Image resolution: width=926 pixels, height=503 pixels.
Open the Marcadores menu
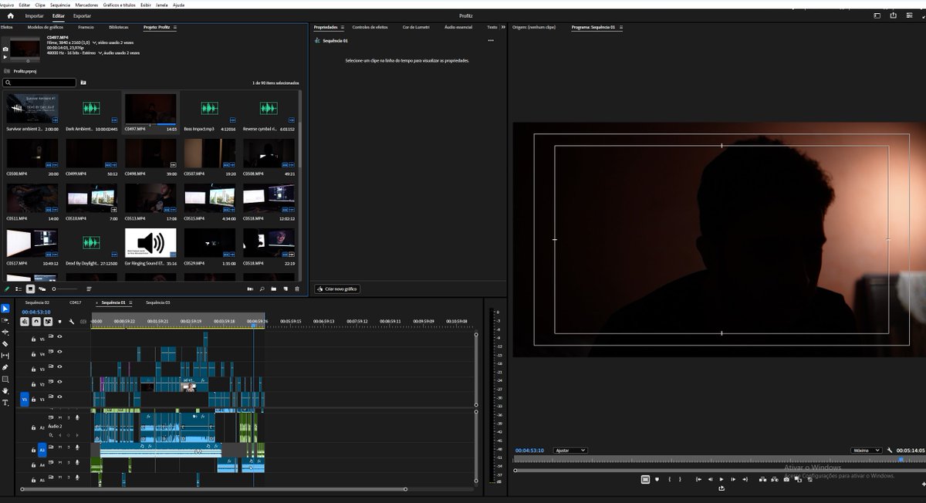[x=86, y=5]
